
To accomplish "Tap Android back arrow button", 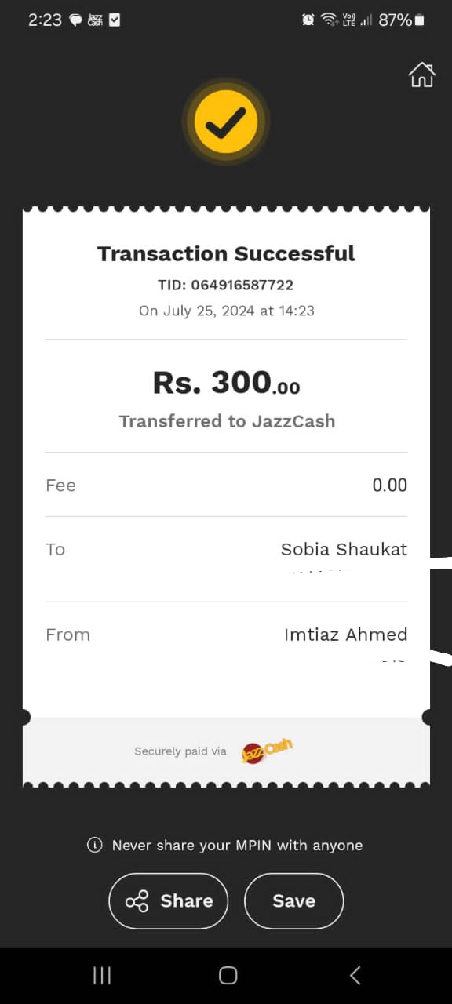I will pos(355,975).
